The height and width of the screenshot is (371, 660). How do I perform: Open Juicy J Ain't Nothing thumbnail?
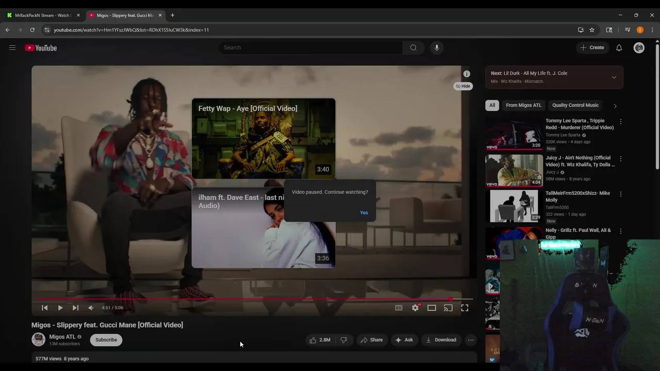pos(514,171)
